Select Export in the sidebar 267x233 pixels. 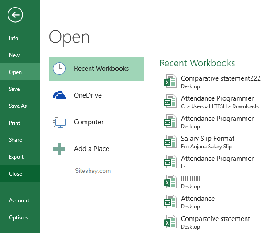(x=20, y=156)
